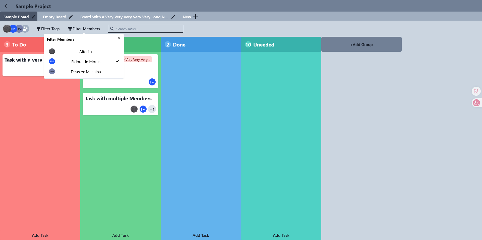The image size is (482, 240).
Task: Click the lone EM avatar on the tagged task card
Action: pyautogui.click(x=152, y=82)
